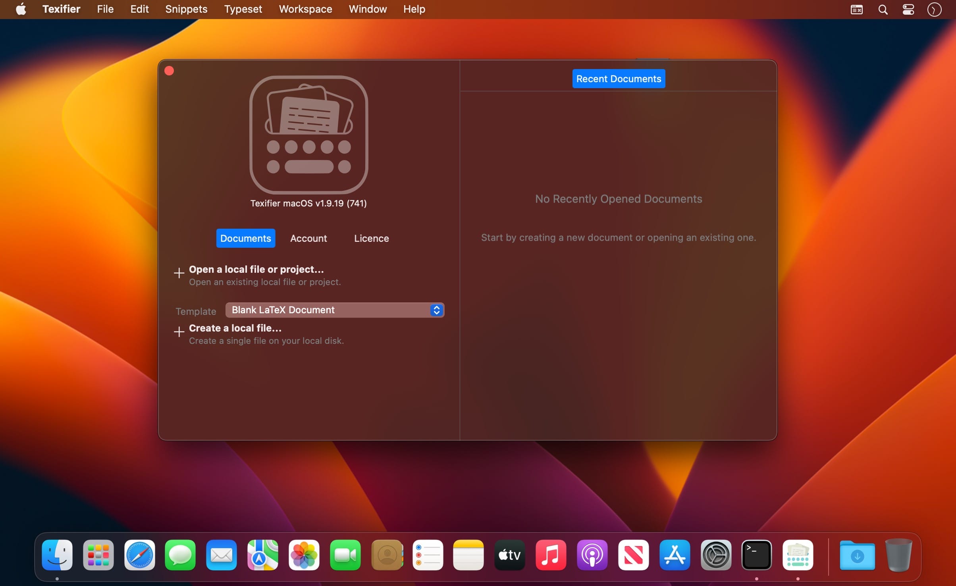Open the Apple TV app in the Dock

(x=510, y=555)
